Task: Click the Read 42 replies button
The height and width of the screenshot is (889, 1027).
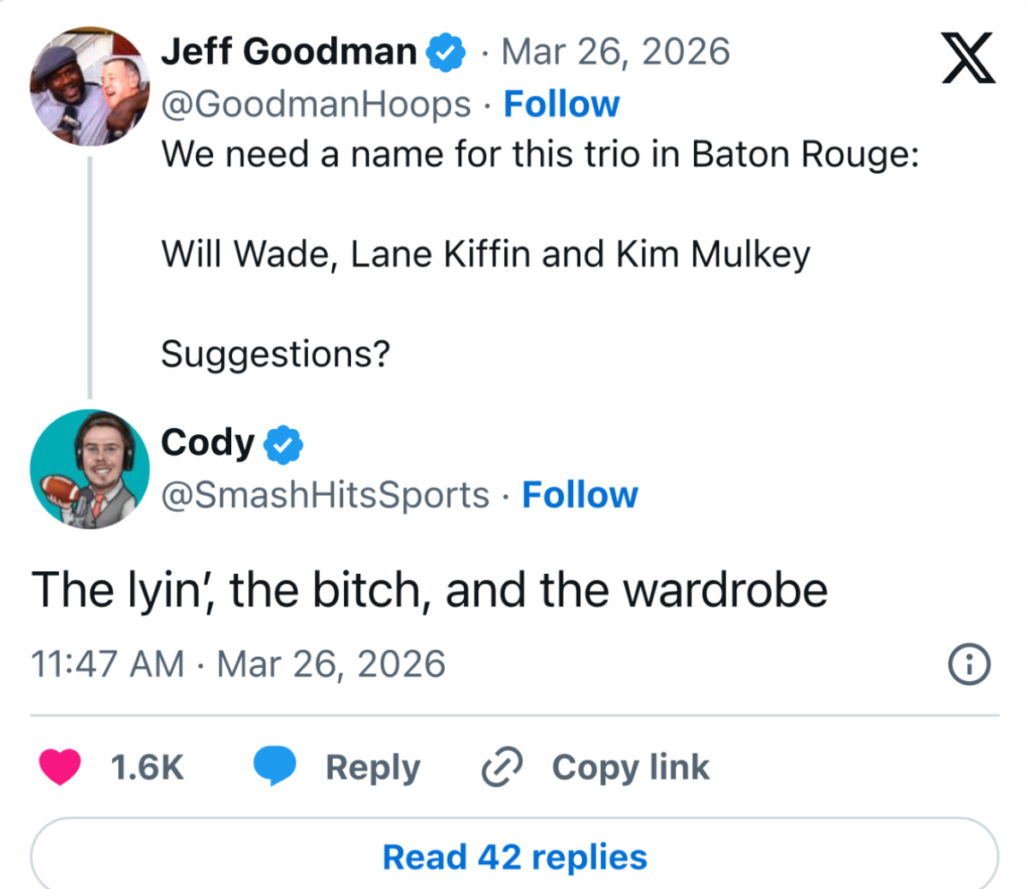Action: tap(514, 856)
